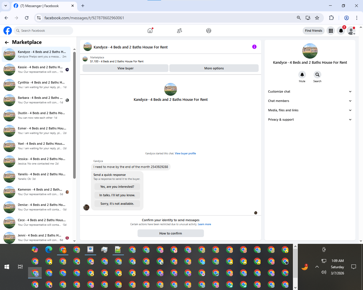Image resolution: width=363 pixels, height=290 pixels.
Task: Open Task View on the taskbar
Action: pyautogui.click(x=20, y=267)
